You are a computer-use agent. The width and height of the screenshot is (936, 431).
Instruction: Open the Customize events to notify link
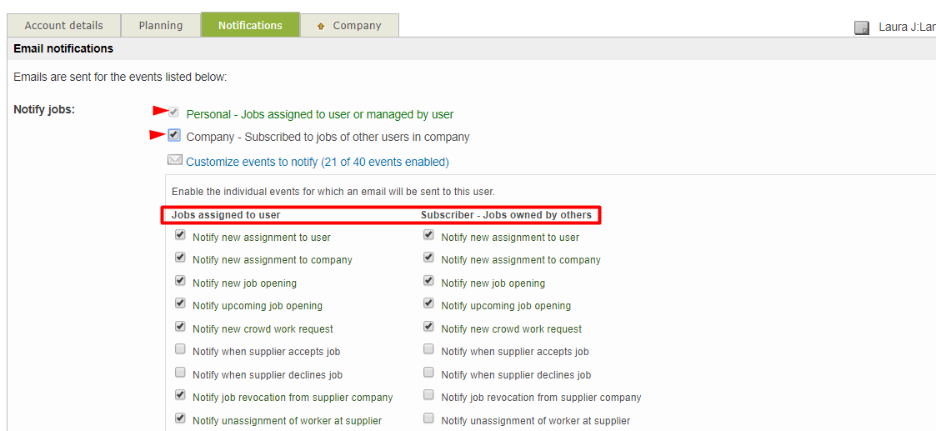[317, 162]
